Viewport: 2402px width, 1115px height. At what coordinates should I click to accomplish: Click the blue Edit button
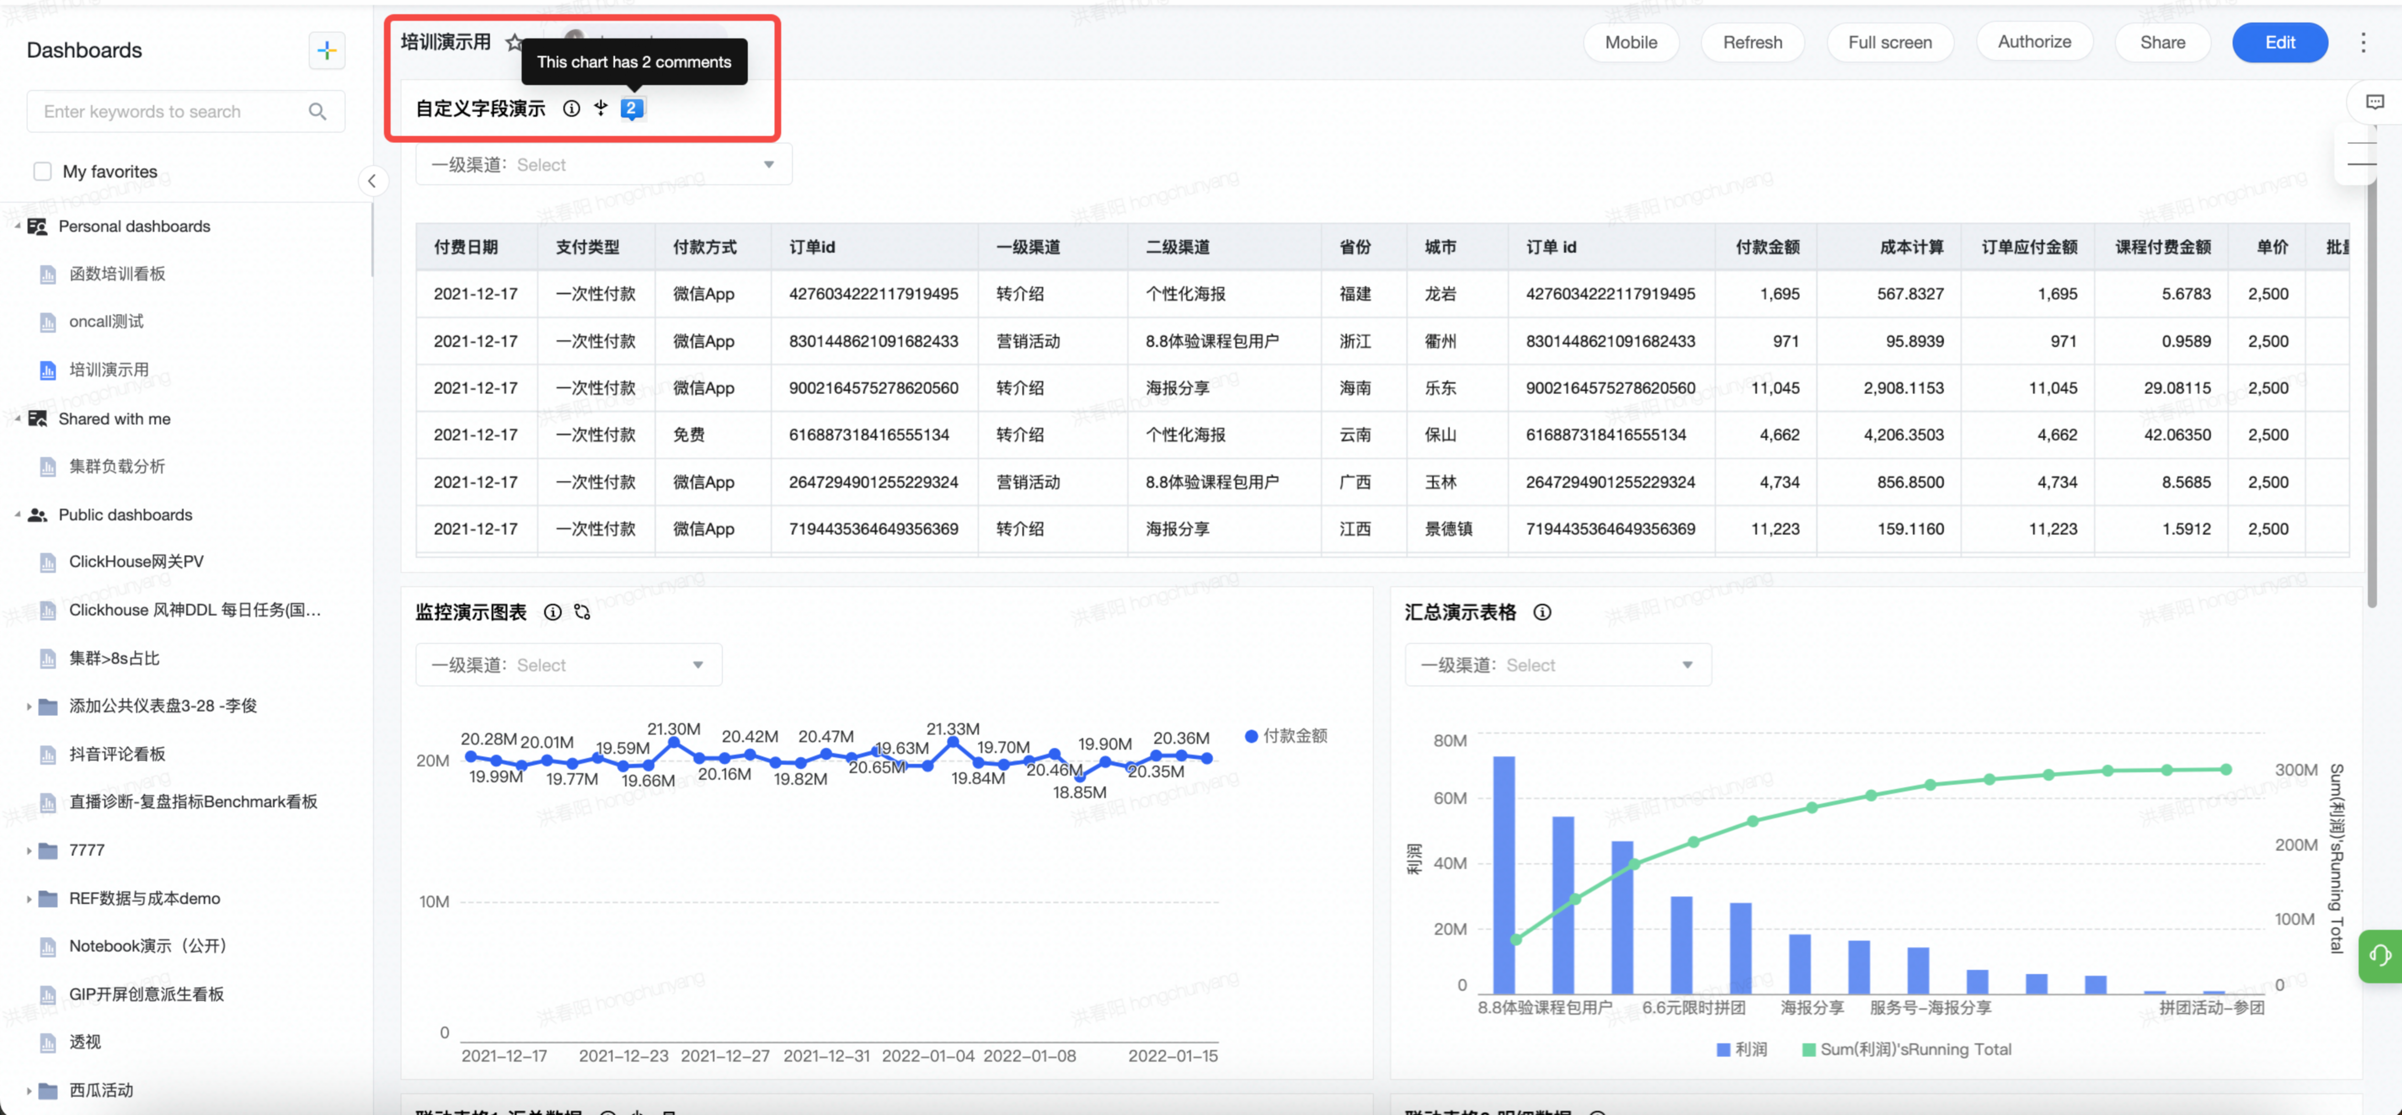(2280, 43)
